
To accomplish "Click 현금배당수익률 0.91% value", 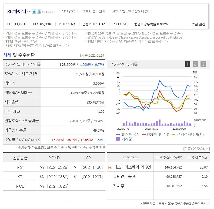I will tap(151, 24).
